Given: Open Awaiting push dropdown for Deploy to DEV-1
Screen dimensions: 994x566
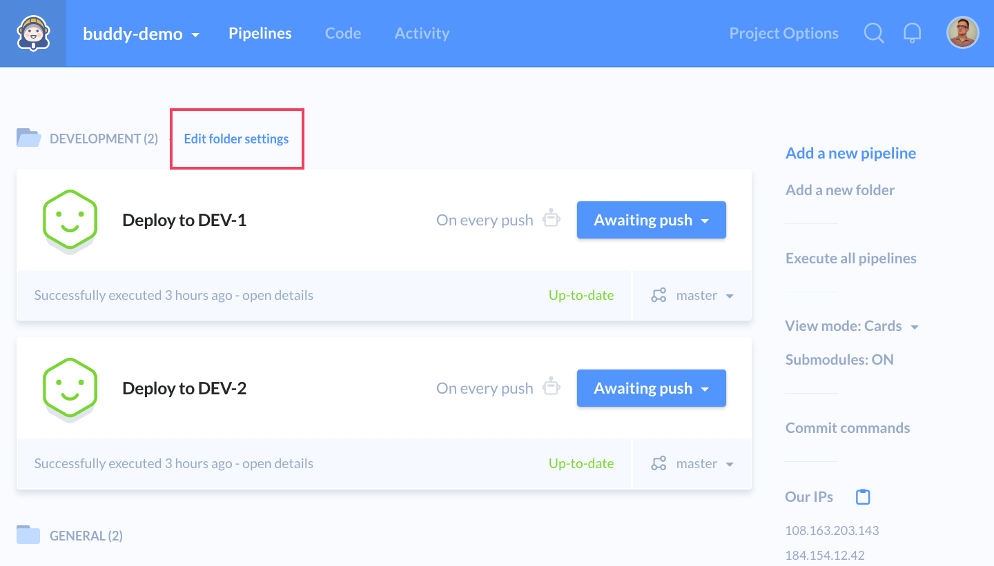Looking at the screenshot, I should tap(652, 220).
